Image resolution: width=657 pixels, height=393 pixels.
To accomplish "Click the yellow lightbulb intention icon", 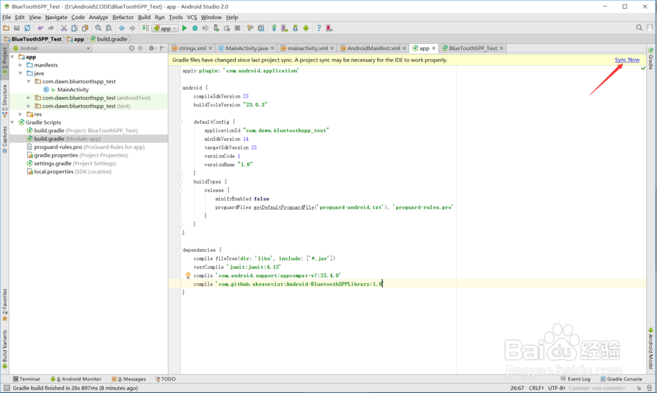I will pyautogui.click(x=188, y=276).
